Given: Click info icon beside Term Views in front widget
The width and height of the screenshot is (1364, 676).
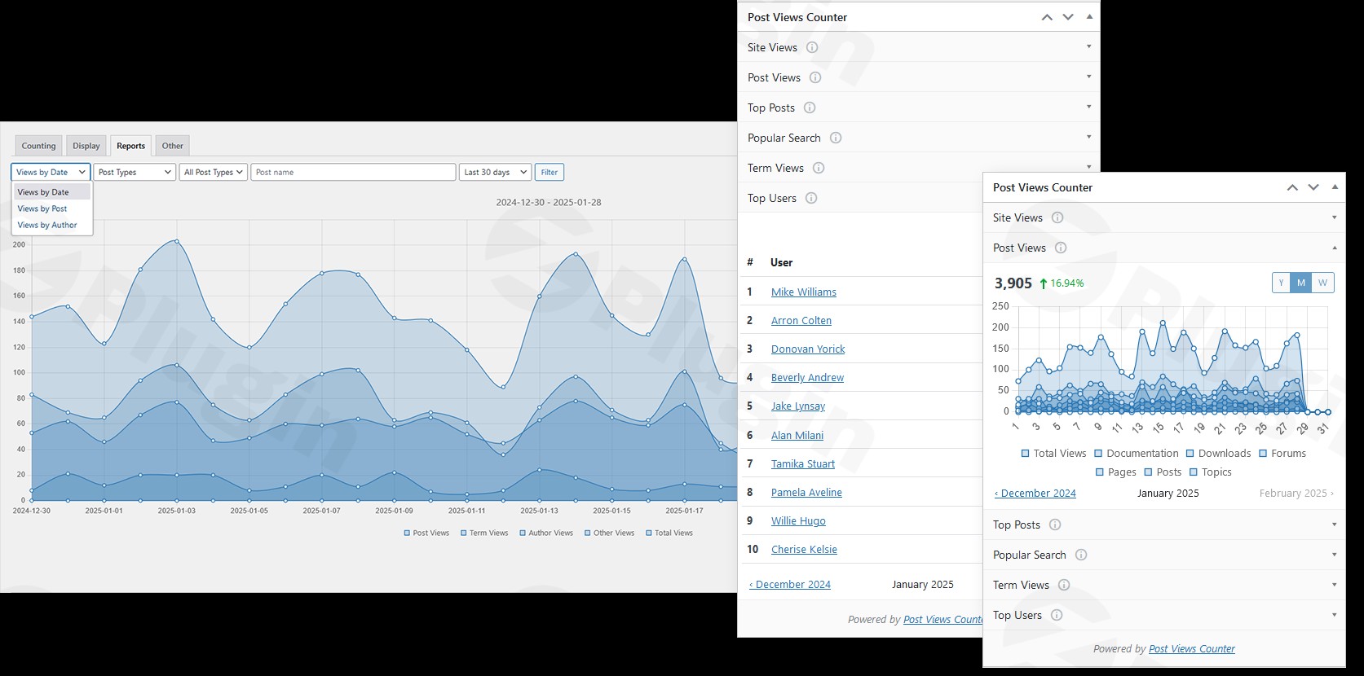Looking at the screenshot, I should (x=1064, y=585).
